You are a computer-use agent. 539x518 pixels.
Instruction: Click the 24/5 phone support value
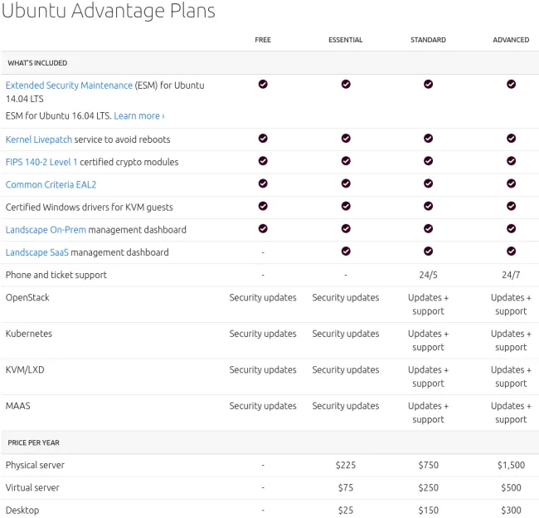coord(429,275)
